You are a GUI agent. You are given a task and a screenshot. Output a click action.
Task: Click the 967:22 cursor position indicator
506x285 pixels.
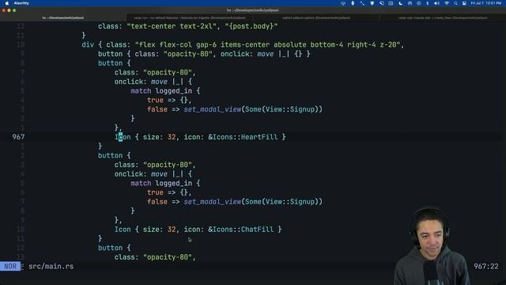tap(486, 266)
